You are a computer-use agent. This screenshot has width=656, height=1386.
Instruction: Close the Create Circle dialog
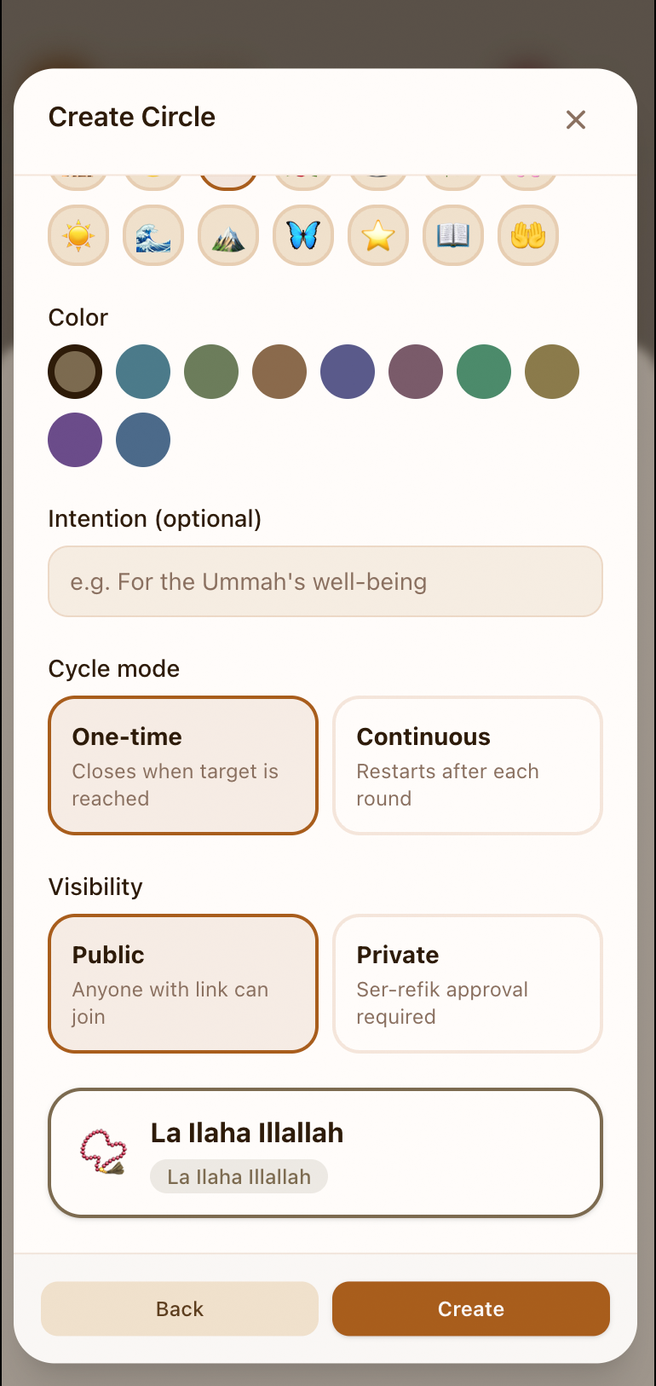click(576, 119)
